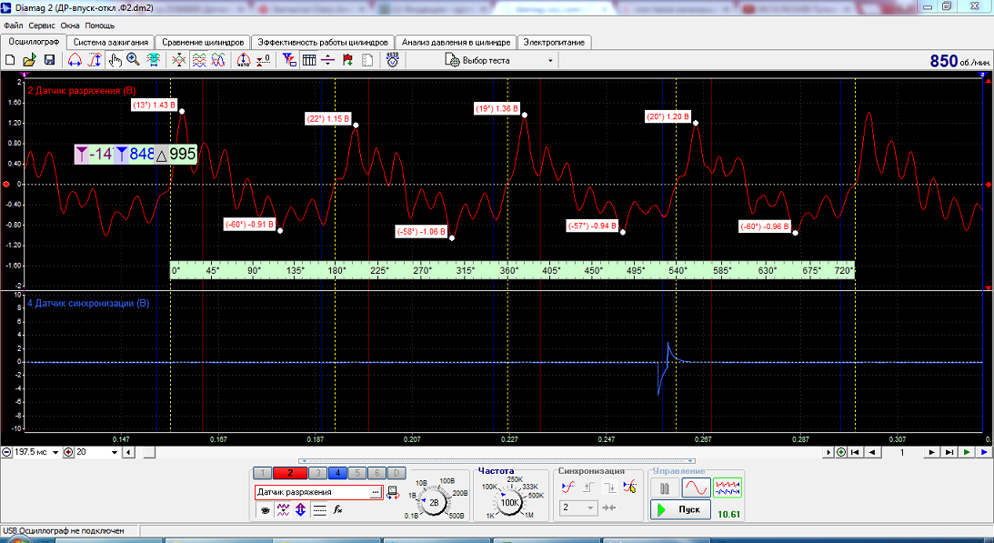Click the channel swap icon beside sensor field
Viewport: 994px width, 543px height.
click(392, 492)
